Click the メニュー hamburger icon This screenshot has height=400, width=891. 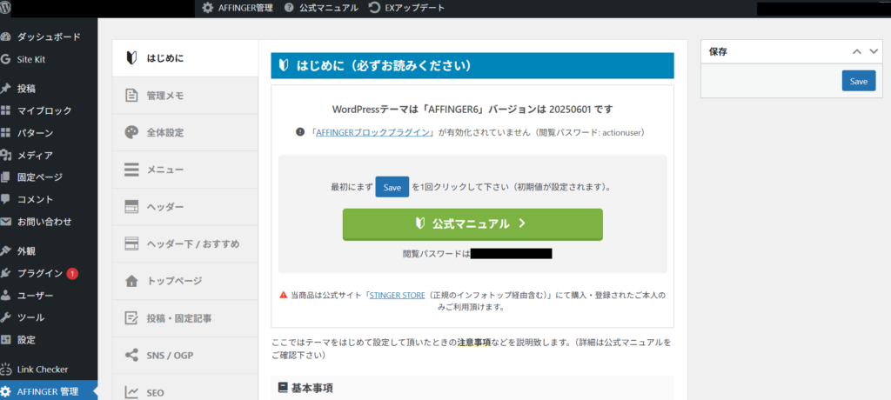click(x=131, y=170)
